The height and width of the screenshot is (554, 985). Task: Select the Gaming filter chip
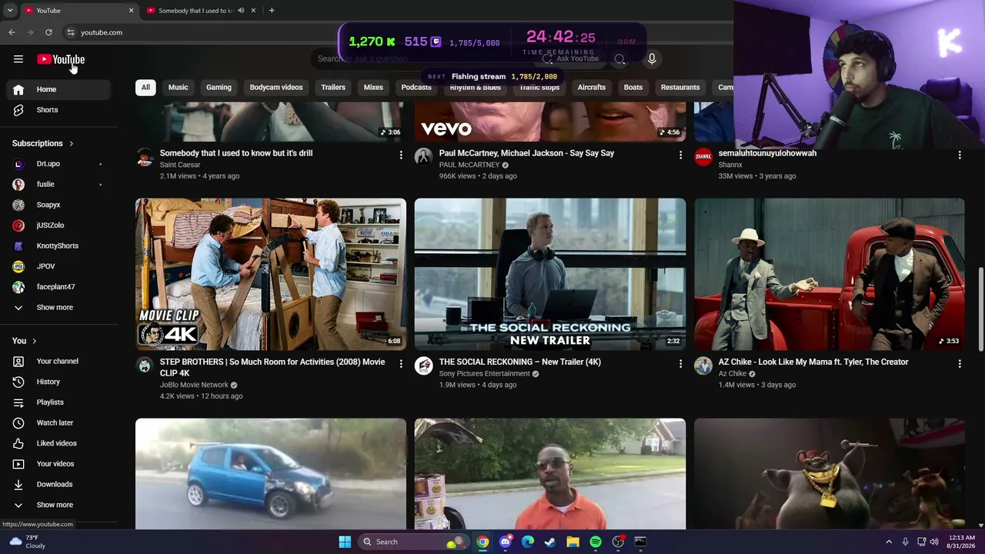[219, 87]
